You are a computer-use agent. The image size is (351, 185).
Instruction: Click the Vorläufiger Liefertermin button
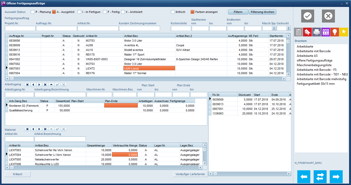pyautogui.click(x=190, y=174)
